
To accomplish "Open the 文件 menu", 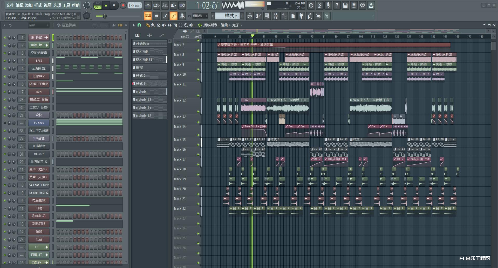I will pyautogui.click(x=10, y=5).
